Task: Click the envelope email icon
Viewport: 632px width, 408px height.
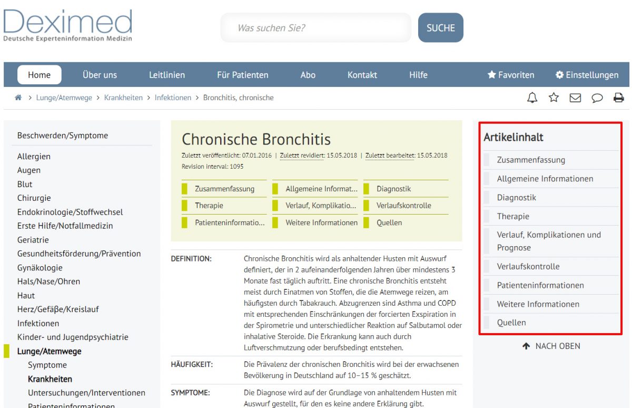Action: (x=575, y=98)
